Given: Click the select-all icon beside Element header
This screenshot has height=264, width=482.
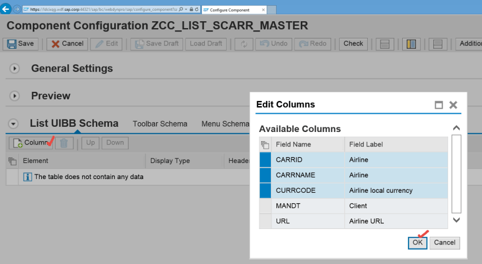Looking at the screenshot, I should tap(12, 161).
